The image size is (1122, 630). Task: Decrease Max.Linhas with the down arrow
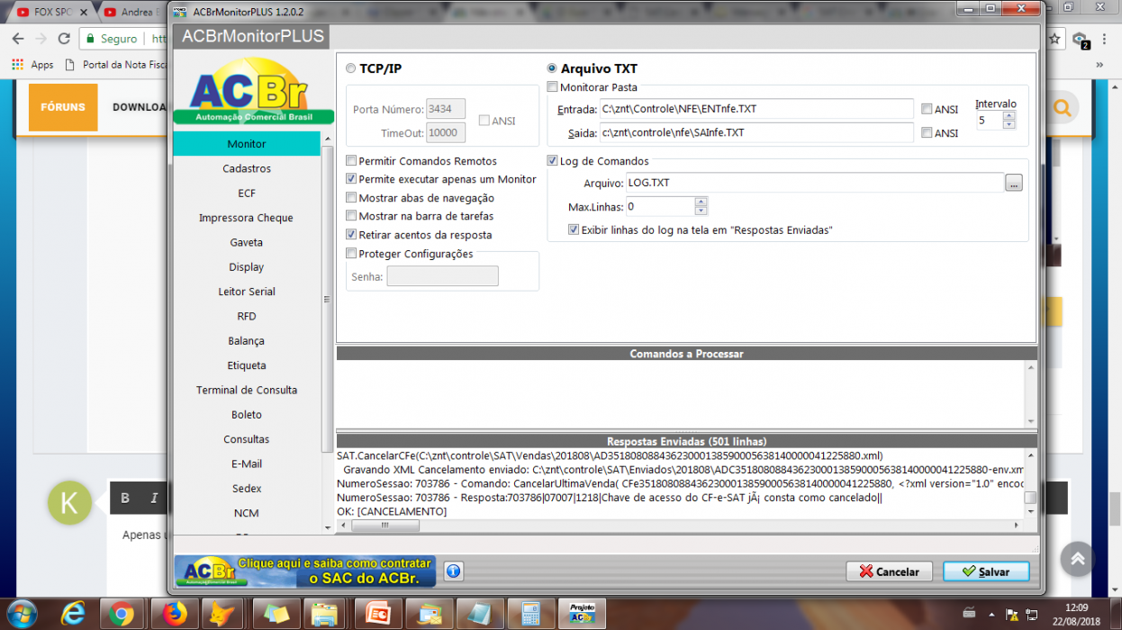point(701,211)
